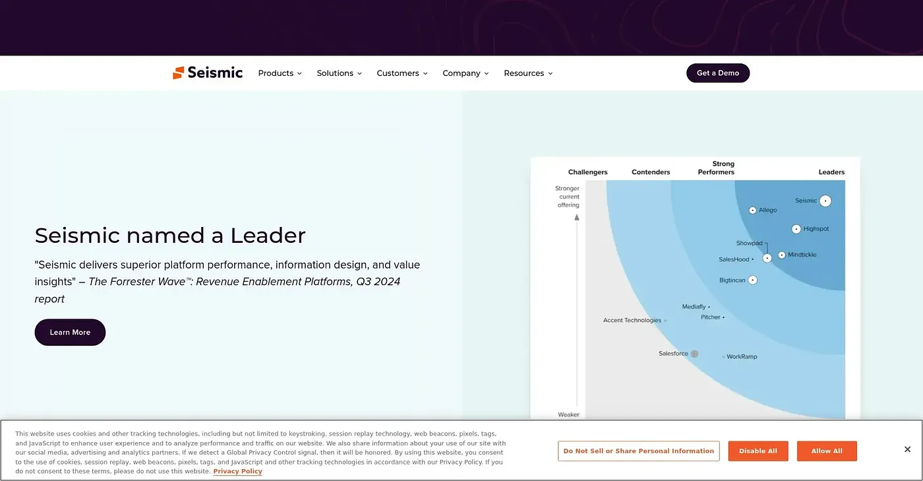Open the Customers menu
Image resolution: width=923 pixels, height=481 pixels.
coord(402,73)
